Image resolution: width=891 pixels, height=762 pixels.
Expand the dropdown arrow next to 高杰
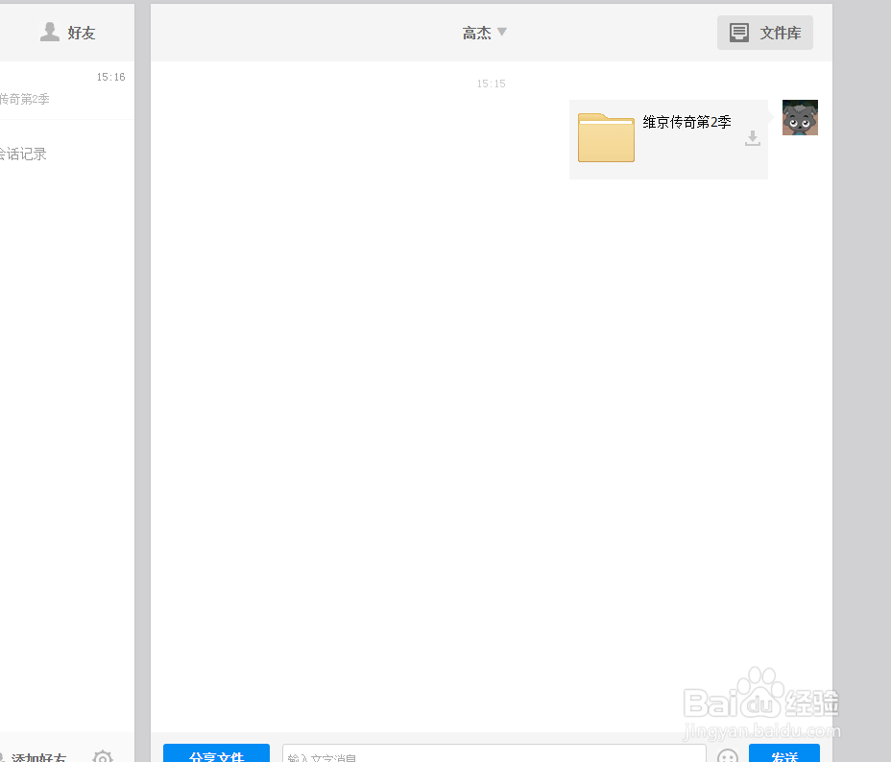(x=503, y=32)
